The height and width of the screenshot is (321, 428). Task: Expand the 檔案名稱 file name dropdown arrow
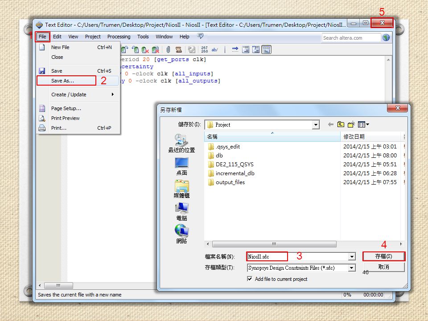[x=352, y=257]
